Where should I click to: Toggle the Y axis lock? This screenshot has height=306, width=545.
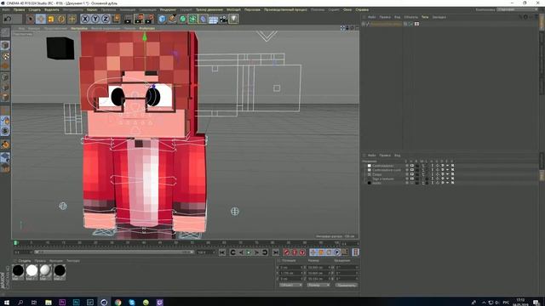[x=95, y=19]
